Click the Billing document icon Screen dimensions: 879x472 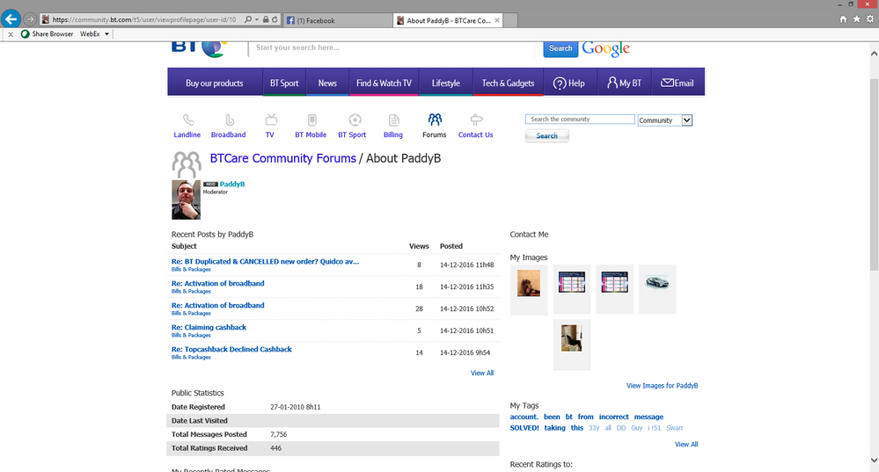coord(394,120)
